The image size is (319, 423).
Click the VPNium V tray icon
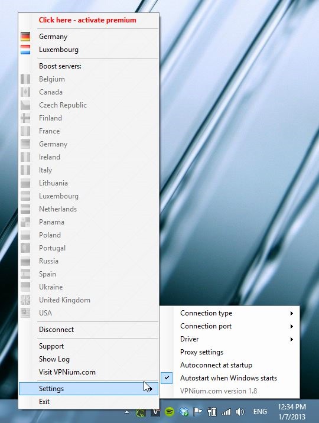(x=155, y=412)
